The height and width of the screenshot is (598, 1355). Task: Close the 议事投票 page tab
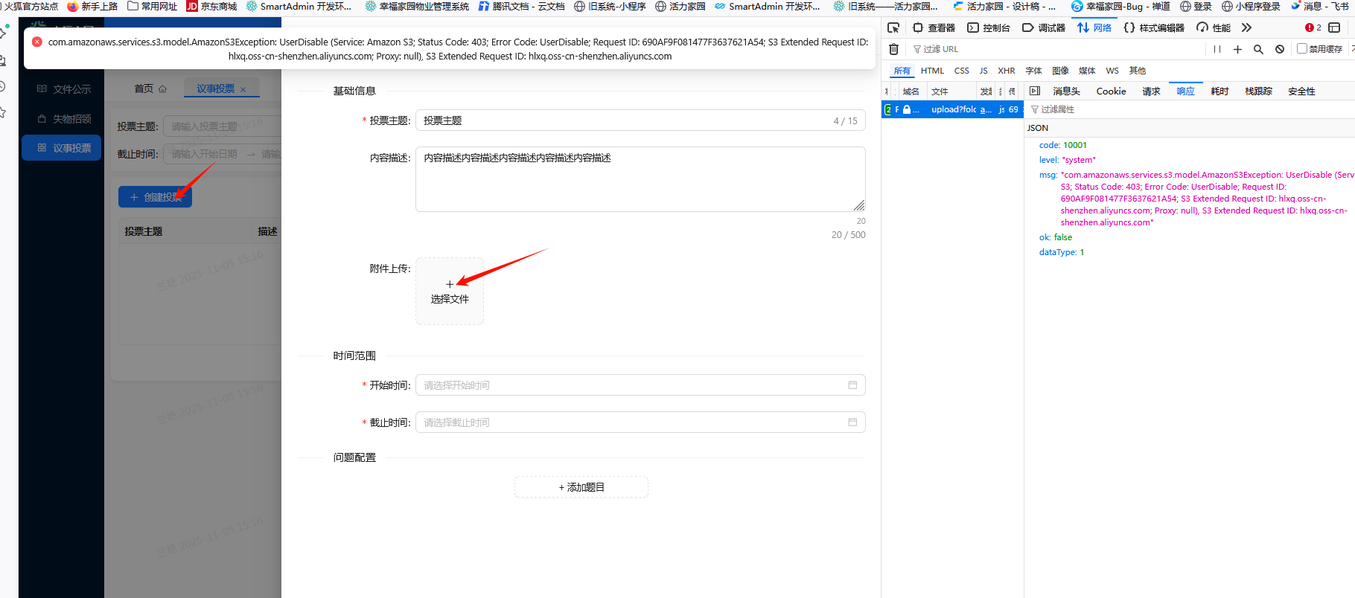coord(243,89)
